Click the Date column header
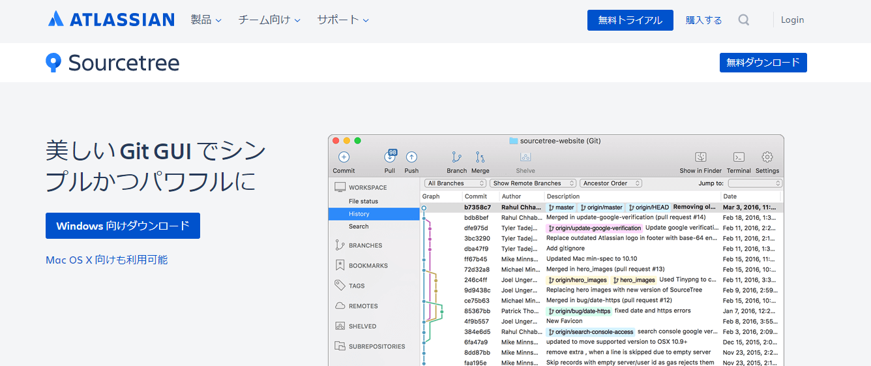The width and height of the screenshot is (871, 366). [752, 196]
